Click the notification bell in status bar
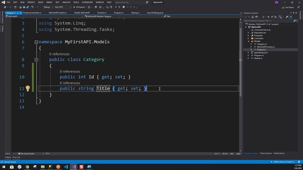This screenshot has width=303, height=170. pyautogui.click(x=299, y=162)
